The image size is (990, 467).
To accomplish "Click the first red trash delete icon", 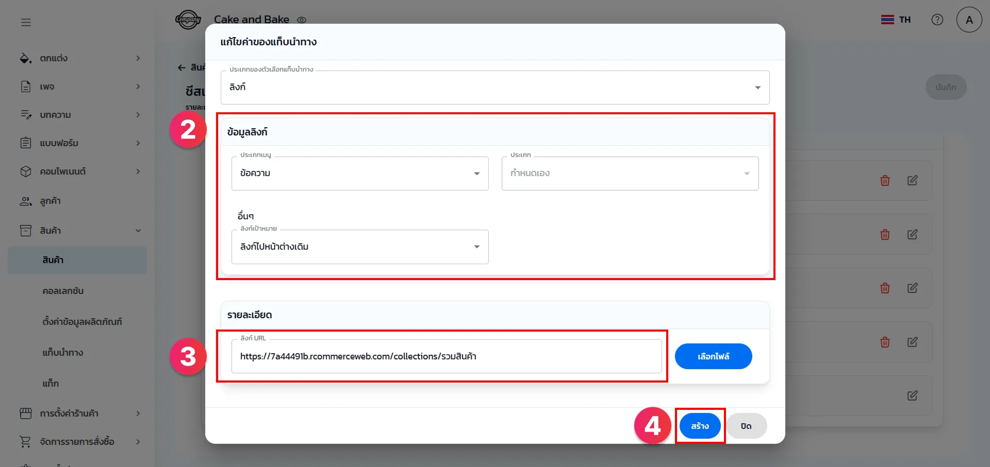I will [885, 181].
